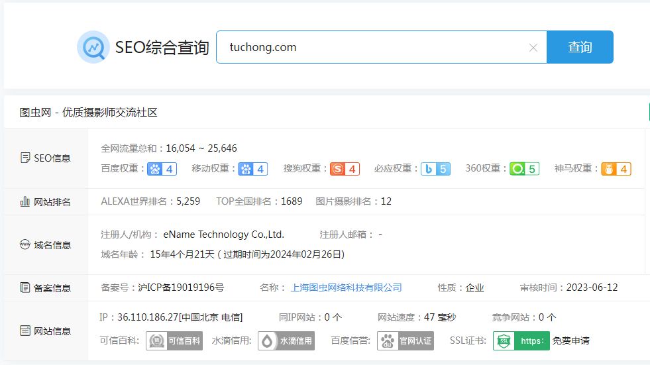Select the 域名信息 www globe icon

coord(25,244)
